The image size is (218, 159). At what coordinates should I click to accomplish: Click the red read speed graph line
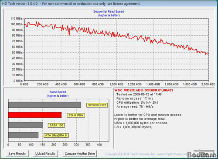coord(116,35)
